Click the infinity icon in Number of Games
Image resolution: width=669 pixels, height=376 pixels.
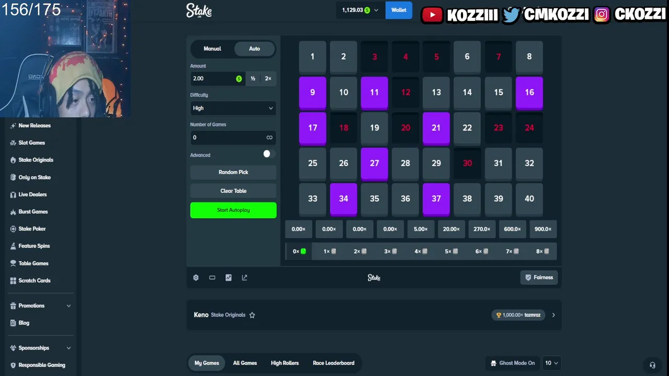[x=269, y=137]
